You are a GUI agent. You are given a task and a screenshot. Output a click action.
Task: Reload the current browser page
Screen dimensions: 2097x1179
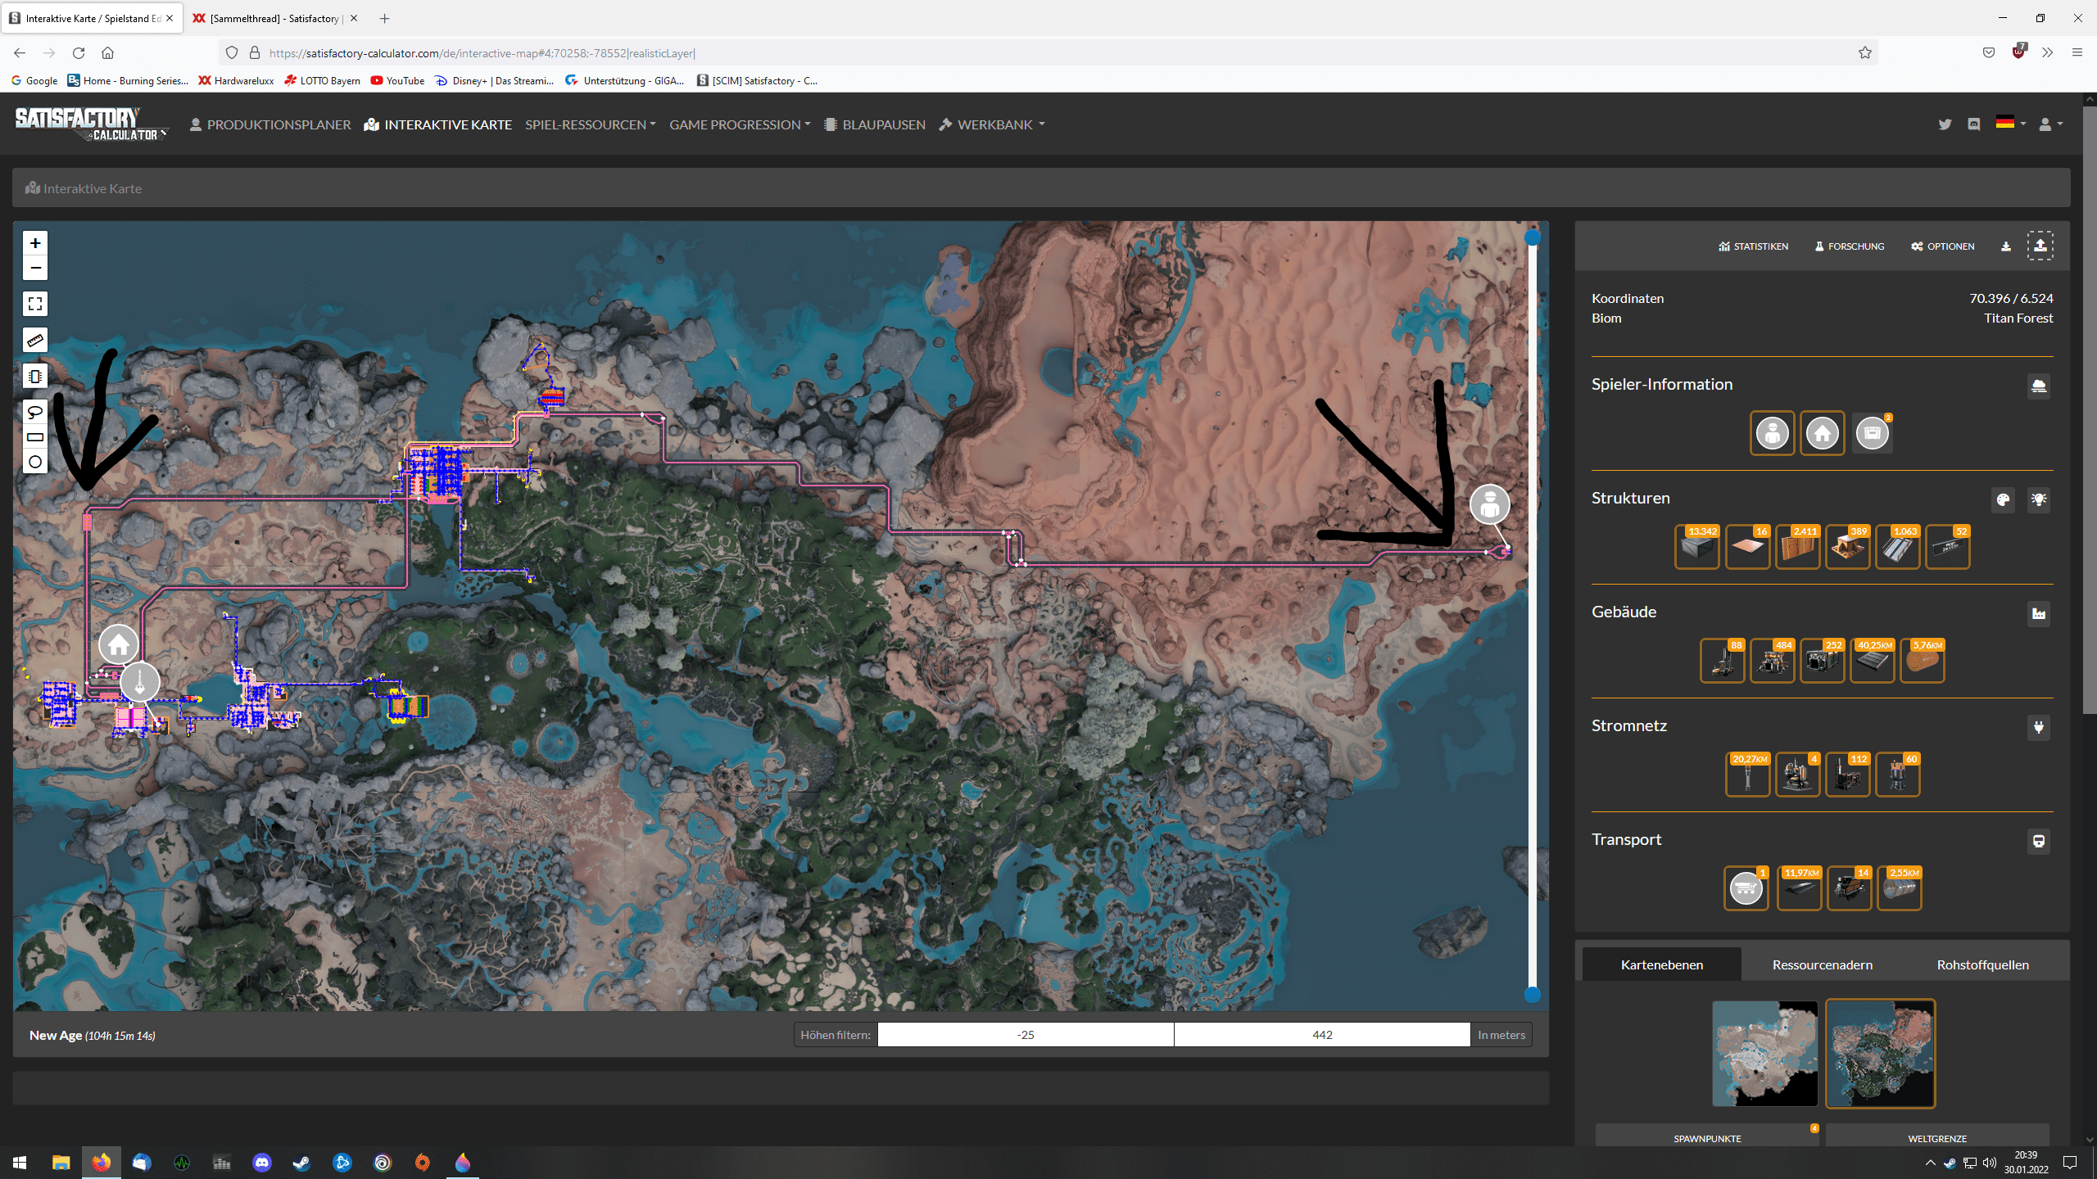coord(79,53)
